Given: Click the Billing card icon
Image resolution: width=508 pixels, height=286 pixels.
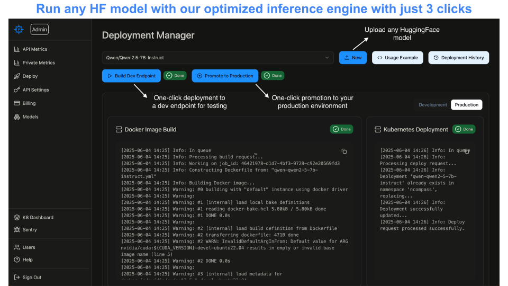Looking at the screenshot, I should point(17,103).
